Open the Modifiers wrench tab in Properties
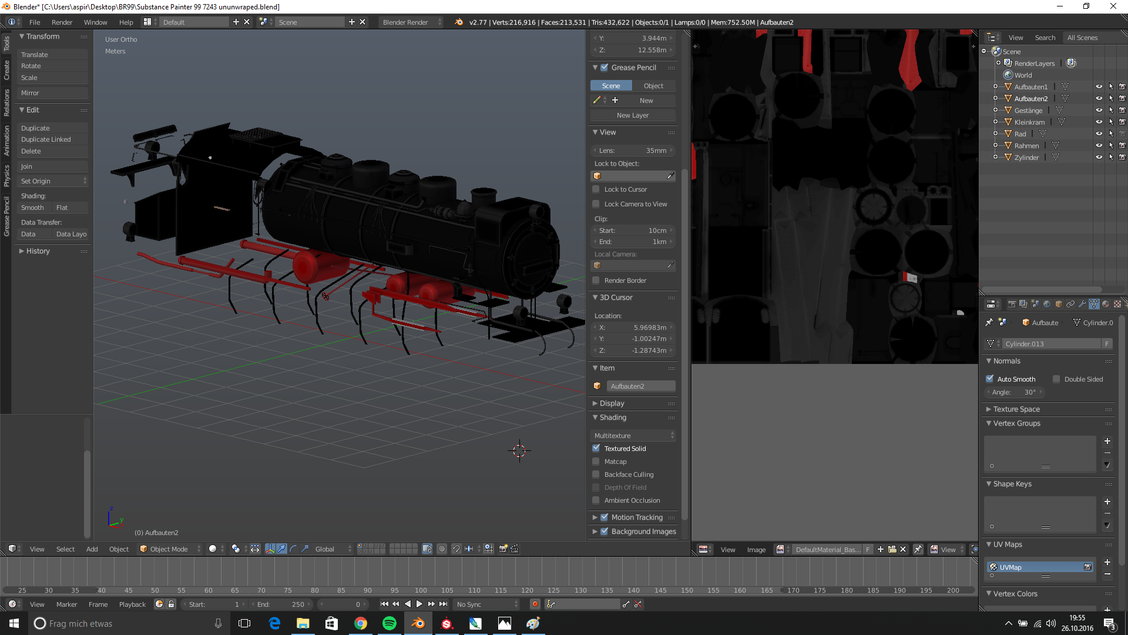 pos(1082,304)
